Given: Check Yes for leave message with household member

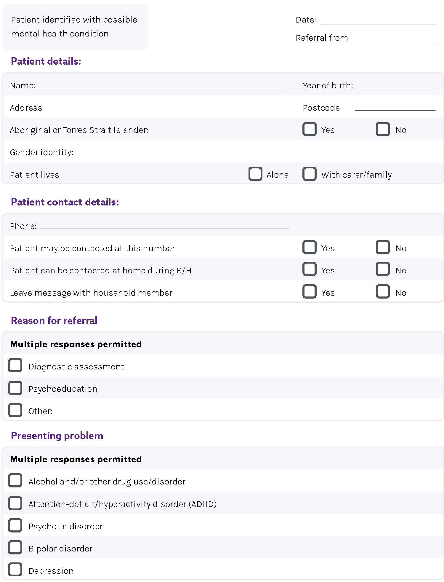Looking at the screenshot, I should (x=309, y=291).
